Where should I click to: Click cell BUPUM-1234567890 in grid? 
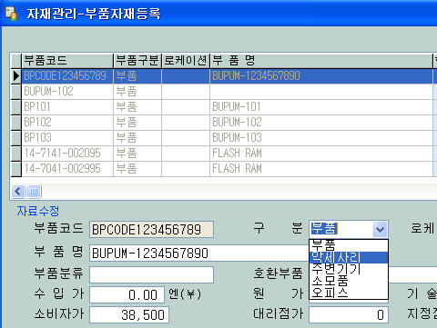tap(321, 76)
